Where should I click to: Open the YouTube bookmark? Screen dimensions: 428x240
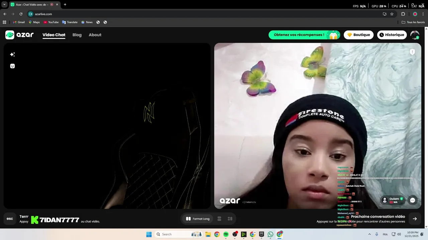click(51, 22)
